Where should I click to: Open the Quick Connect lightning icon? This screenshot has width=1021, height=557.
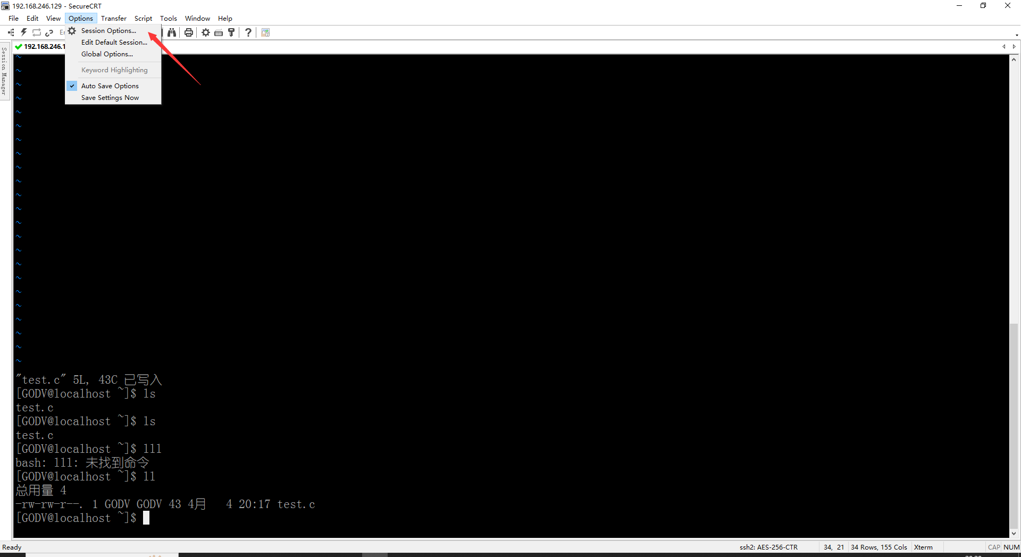click(x=23, y=32)
